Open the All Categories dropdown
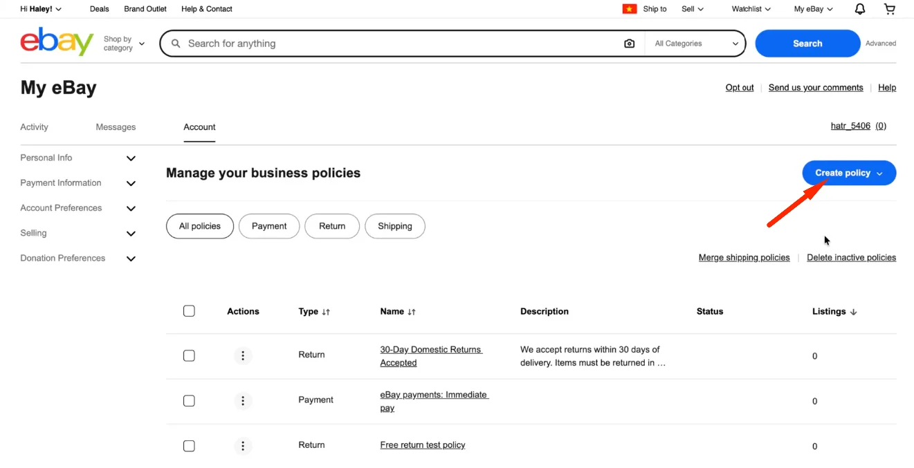The width and height of the screenshot is (914, 468). click(x=696, y=44)
